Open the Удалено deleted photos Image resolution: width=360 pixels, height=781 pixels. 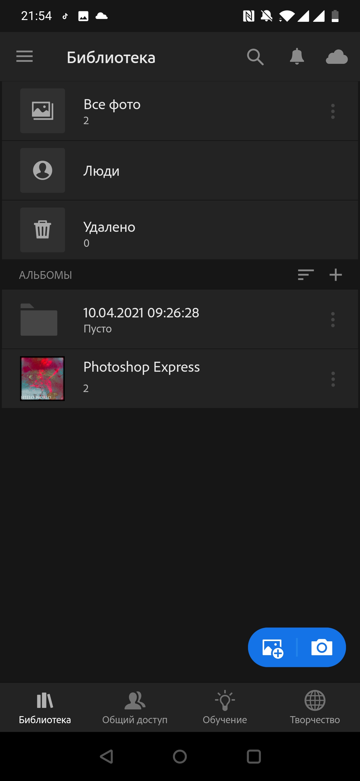coord(109,230)
